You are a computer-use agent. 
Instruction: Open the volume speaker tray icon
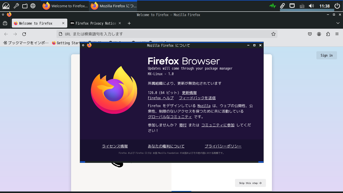pos(311,6)
